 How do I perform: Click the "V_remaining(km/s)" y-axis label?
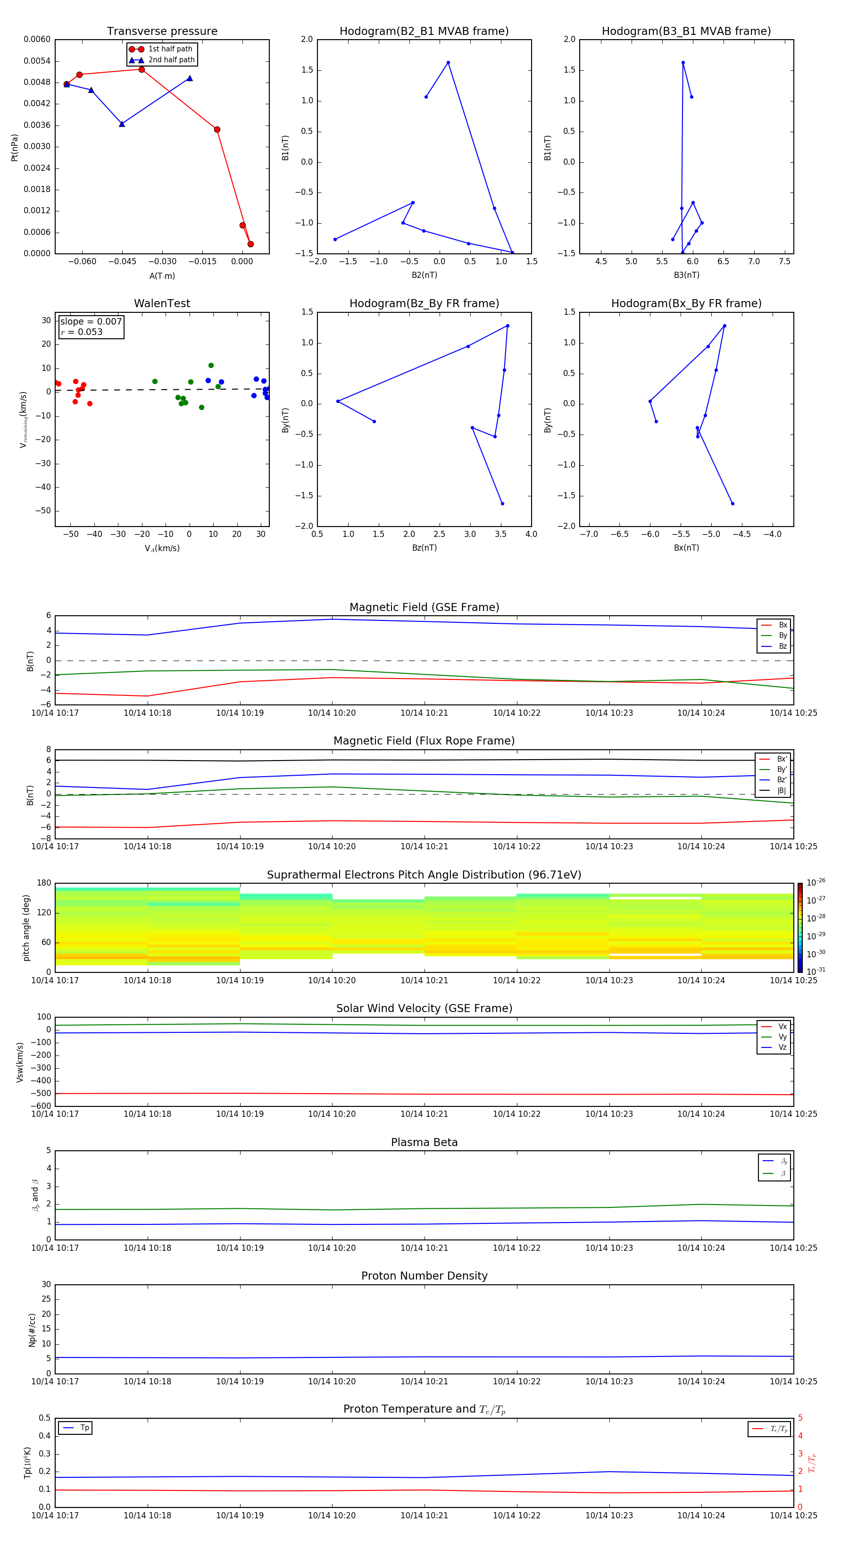pyautogui.click(x=23, y=419)
